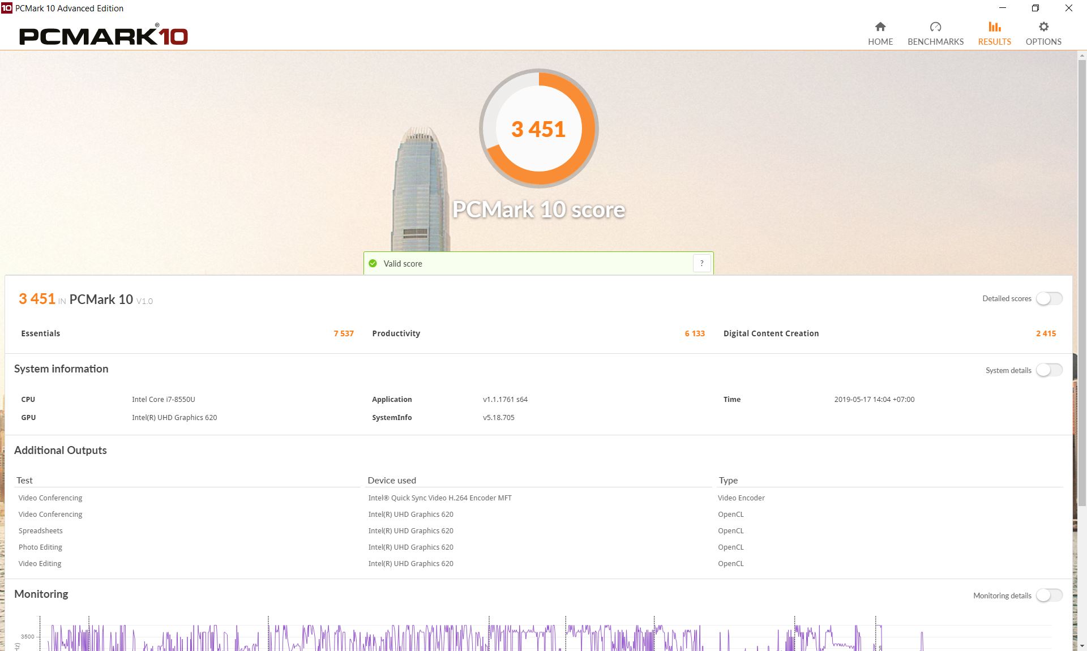Select the Essentials label
This screenshot has width=1087, height=651.
point(40,333)
